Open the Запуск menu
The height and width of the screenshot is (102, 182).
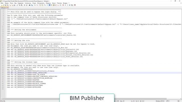54,3
